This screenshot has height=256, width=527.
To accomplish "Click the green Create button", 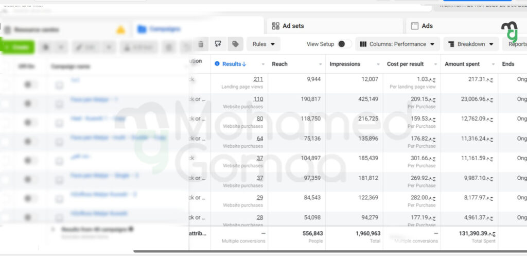I will click(x=17, y=47).
